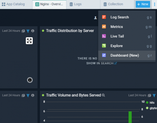The image size is (157, 123).
Task: Click the Logs tab database icon
Action: pyautogui.click(x=71, y=4)
